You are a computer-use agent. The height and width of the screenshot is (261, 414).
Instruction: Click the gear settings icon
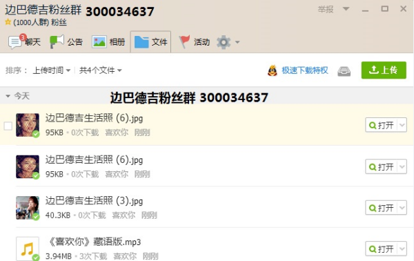coord(224,42)
